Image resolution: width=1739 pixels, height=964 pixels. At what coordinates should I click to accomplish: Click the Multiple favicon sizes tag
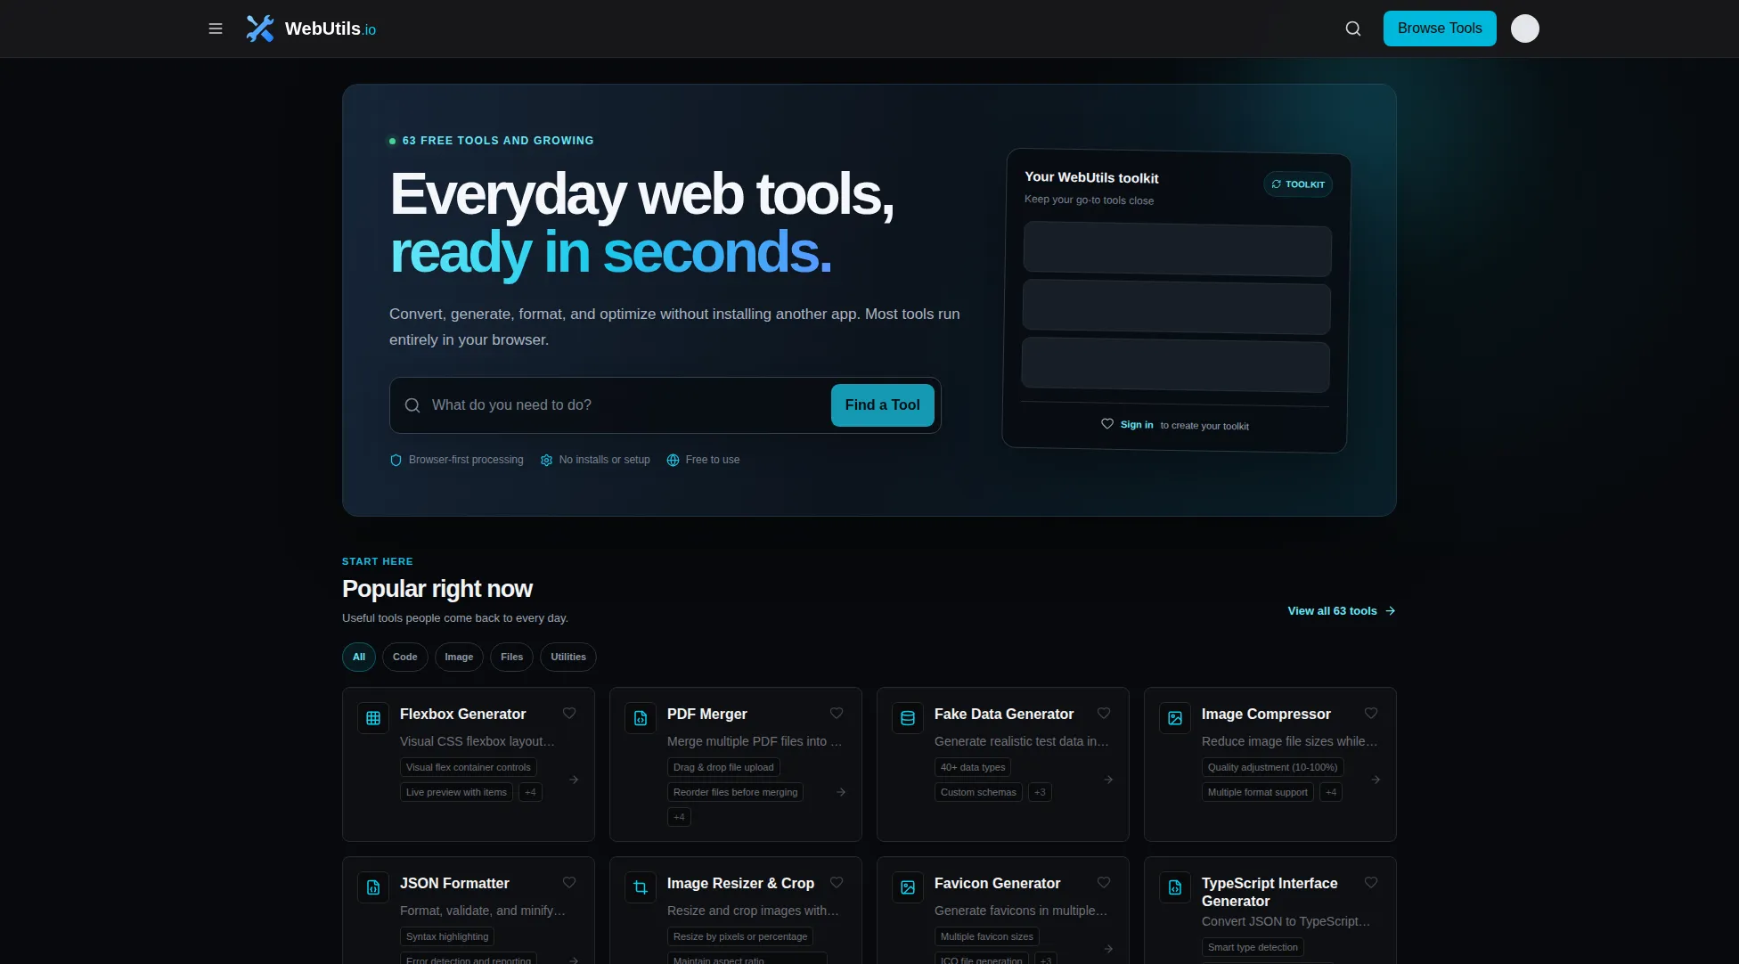[987, 936]
